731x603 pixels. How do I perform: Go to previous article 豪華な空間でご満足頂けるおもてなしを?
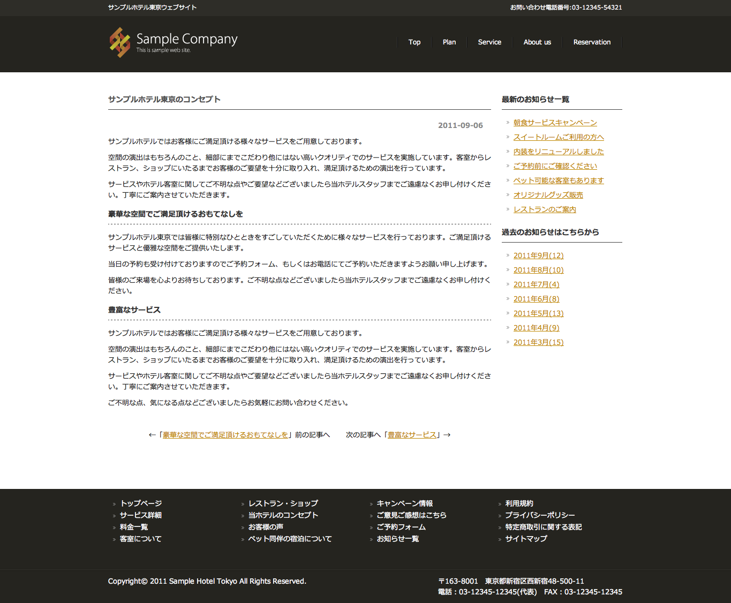[x=225, y=435]
